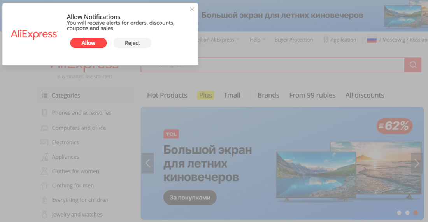428x222 pixels.
Task: Click the TV image in main banner
Action: [349, 172]
